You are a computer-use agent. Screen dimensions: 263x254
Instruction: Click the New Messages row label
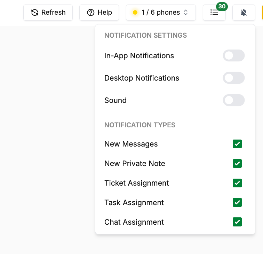click(131, 144)
